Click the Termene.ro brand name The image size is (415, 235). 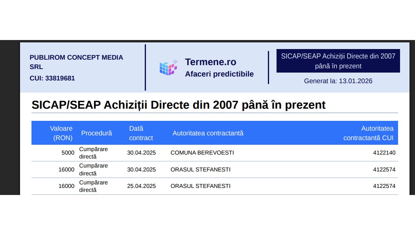(x=210, y=62)
